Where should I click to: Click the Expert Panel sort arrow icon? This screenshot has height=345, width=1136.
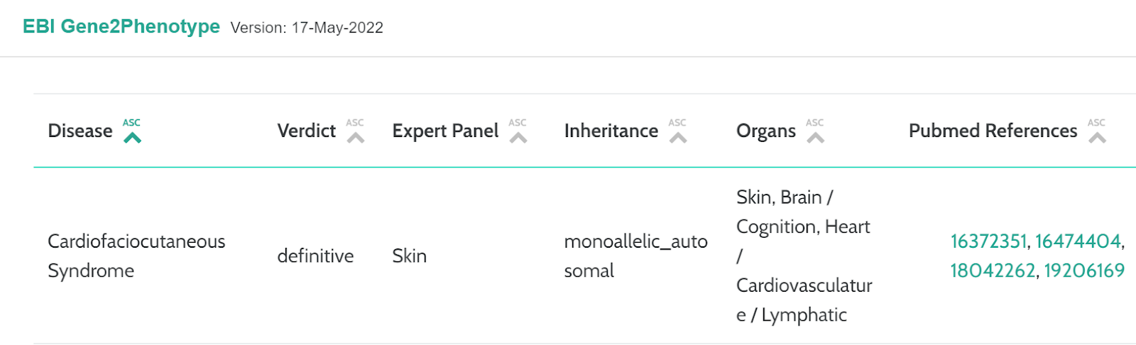coord(518,131)
